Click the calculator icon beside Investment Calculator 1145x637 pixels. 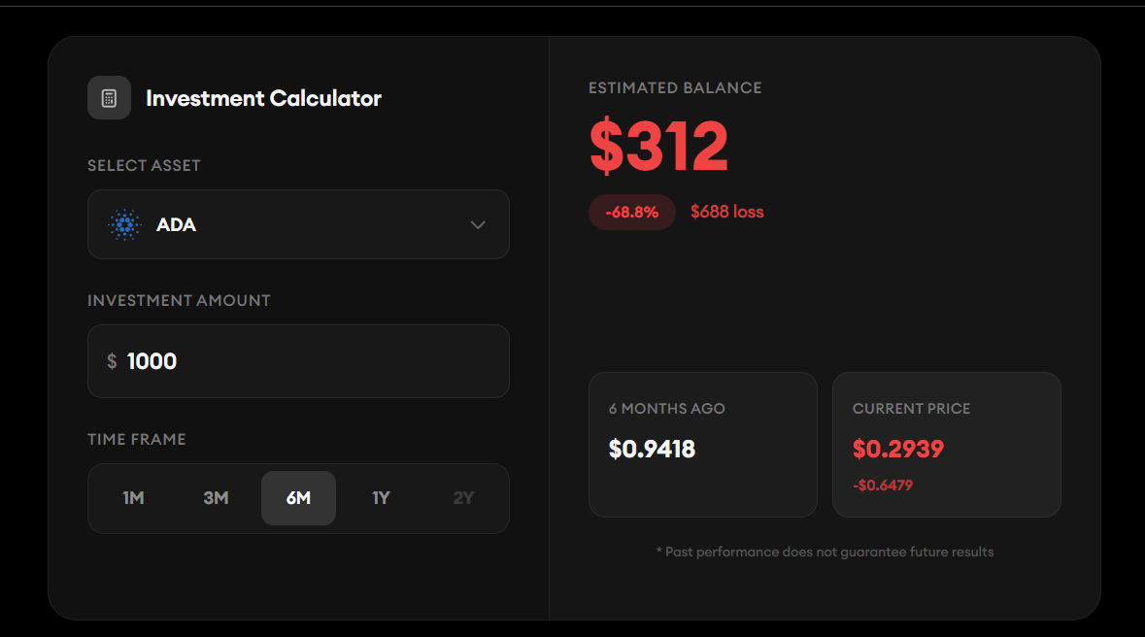tap(109, 98)
